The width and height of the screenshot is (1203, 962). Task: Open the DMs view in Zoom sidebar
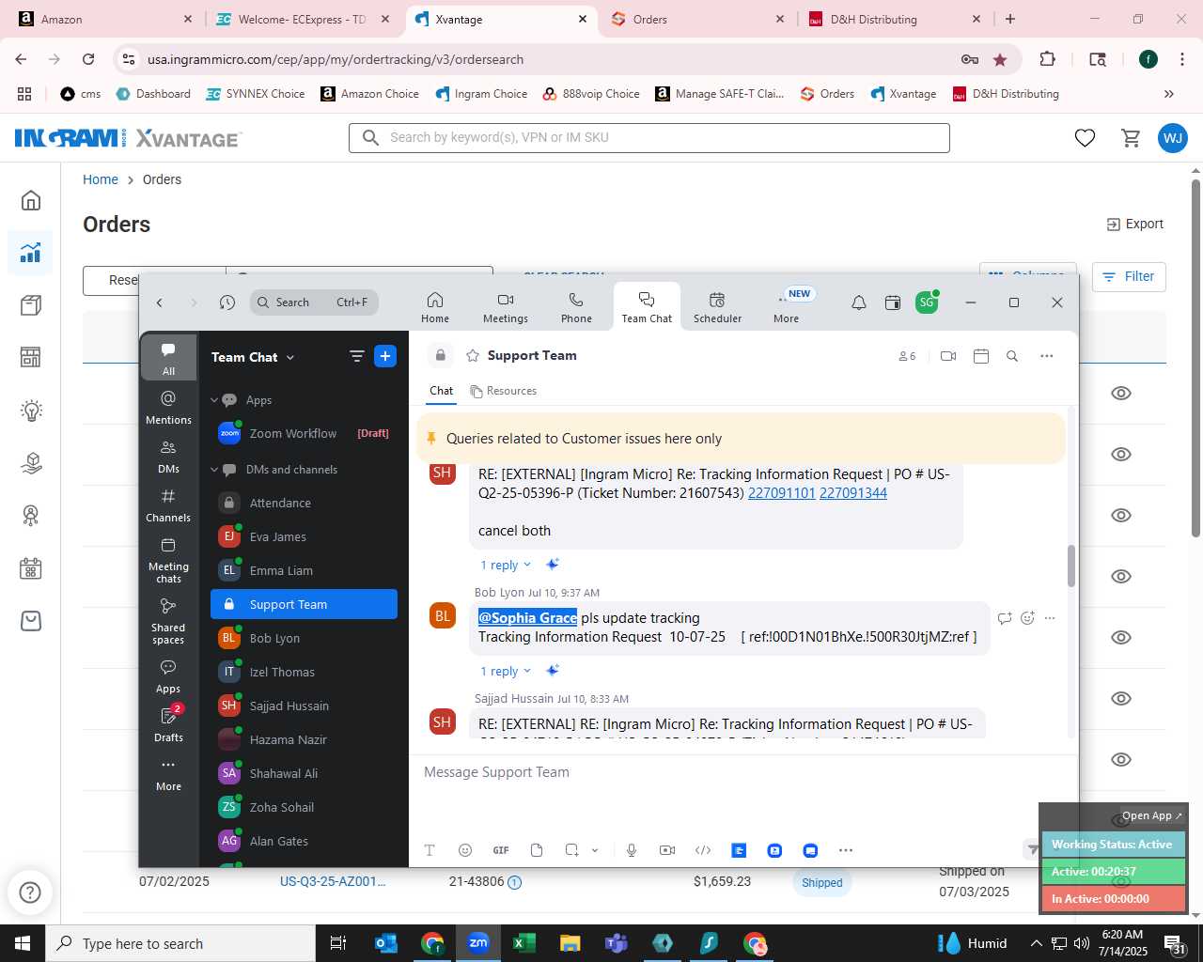(168, 457)
